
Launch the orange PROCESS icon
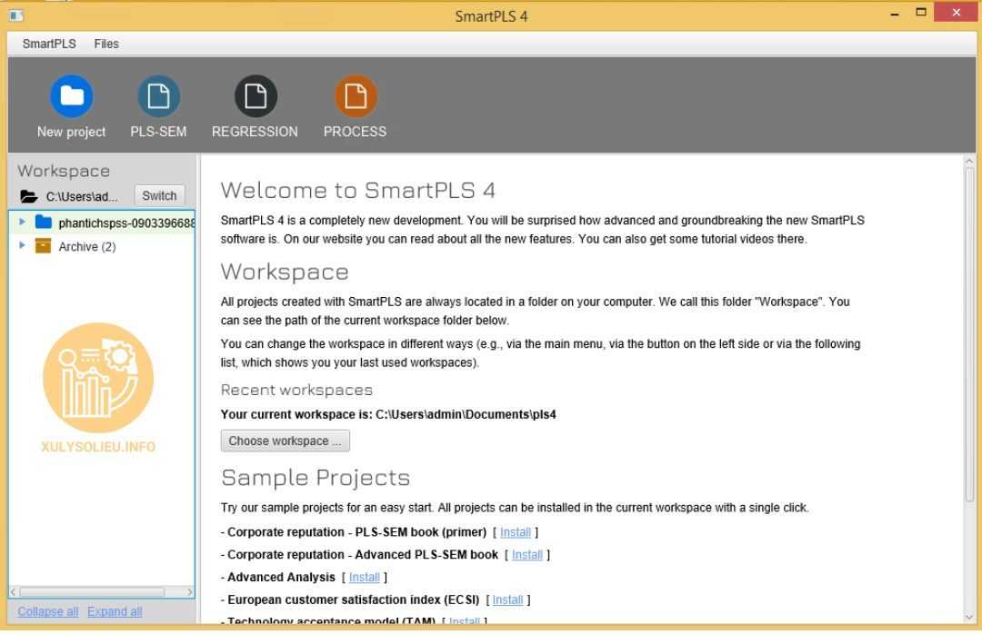355,97
